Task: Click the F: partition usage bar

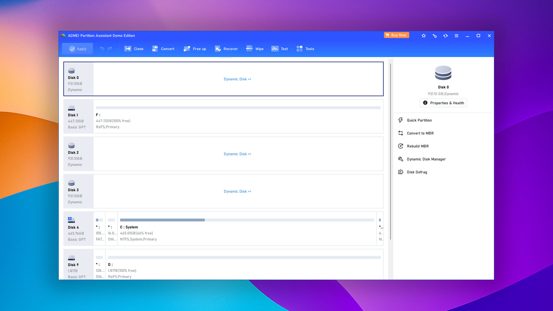Action: click(238, 108)
